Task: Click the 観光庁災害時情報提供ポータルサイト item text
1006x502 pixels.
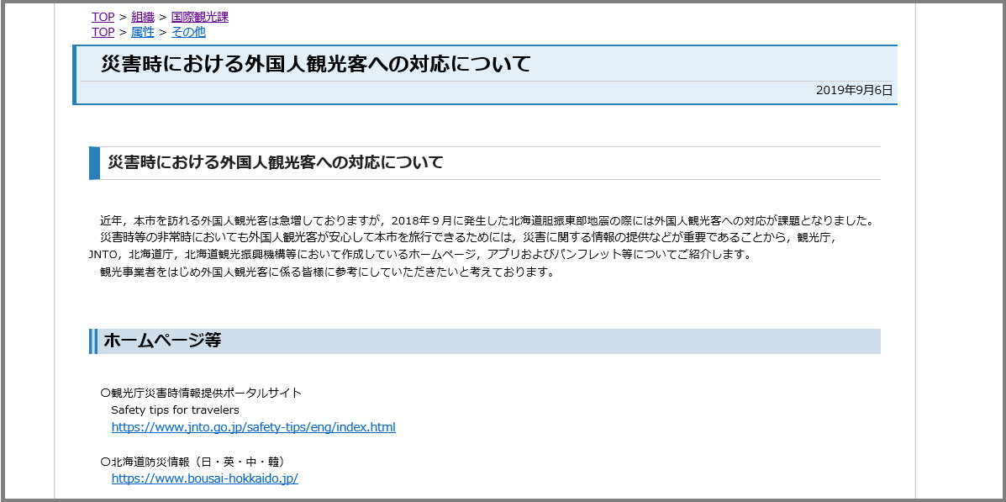Action: coord(201,393)
